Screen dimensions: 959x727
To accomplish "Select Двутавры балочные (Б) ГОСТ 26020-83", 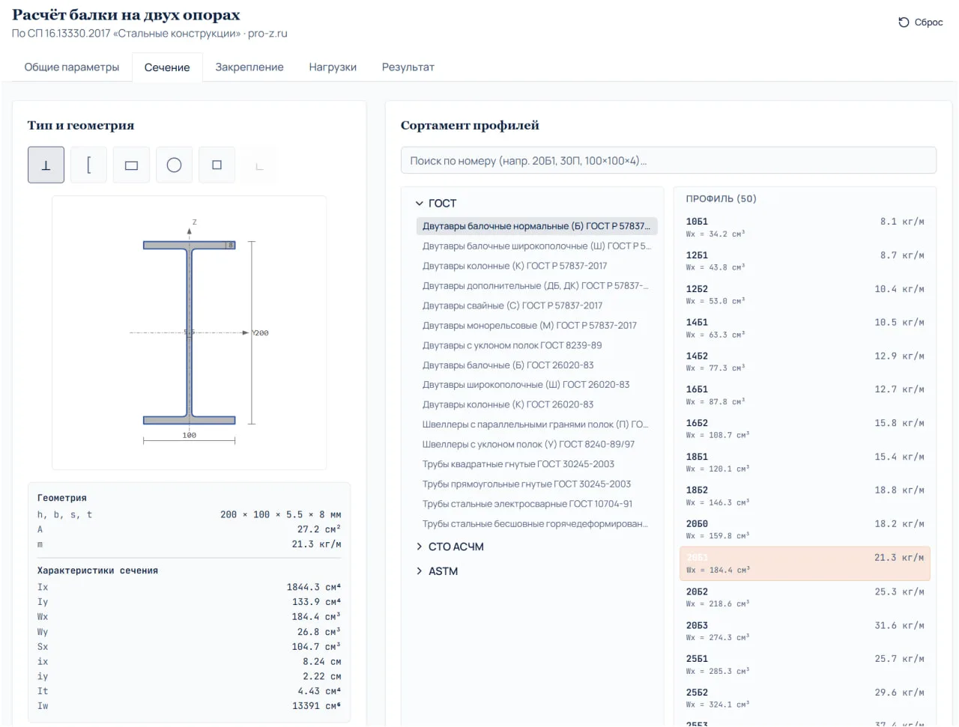I will point(536,365).
